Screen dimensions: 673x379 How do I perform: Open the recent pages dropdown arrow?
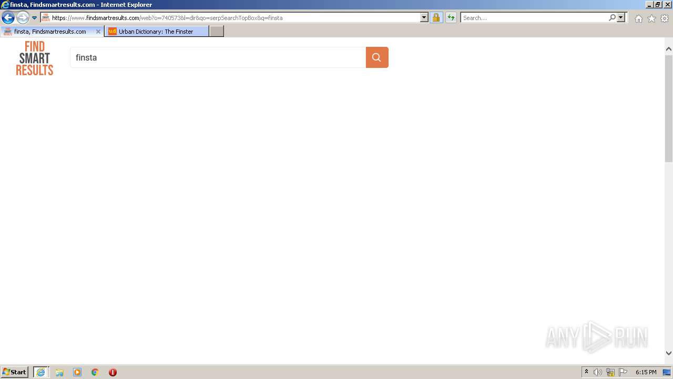(35, 18)
